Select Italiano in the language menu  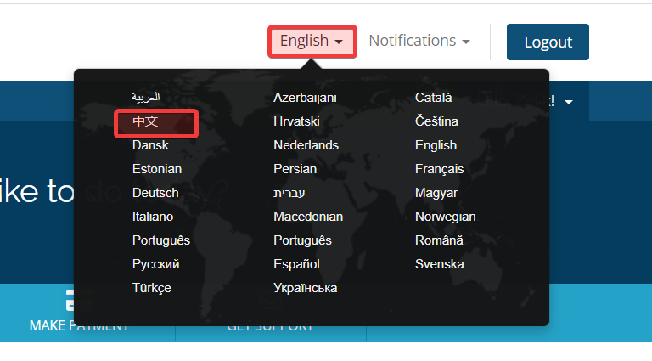(x=153, y=217)
